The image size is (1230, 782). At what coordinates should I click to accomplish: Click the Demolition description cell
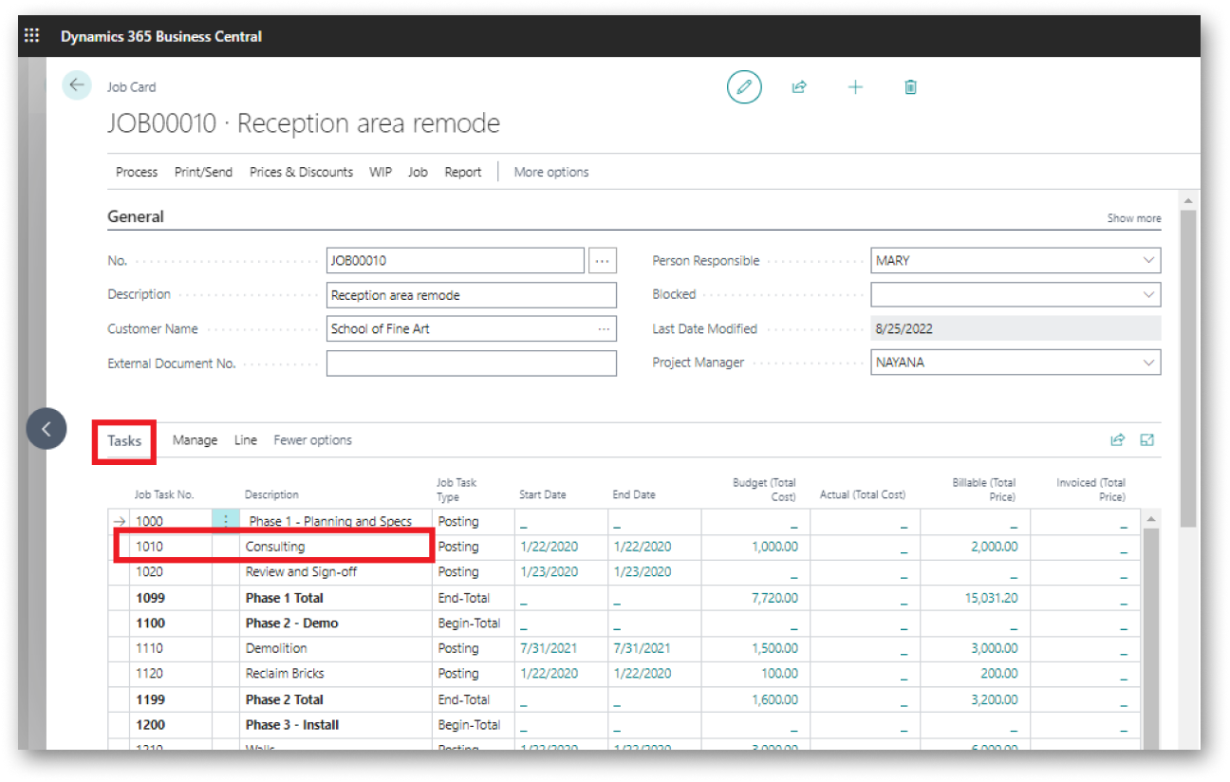coord(336,648)
